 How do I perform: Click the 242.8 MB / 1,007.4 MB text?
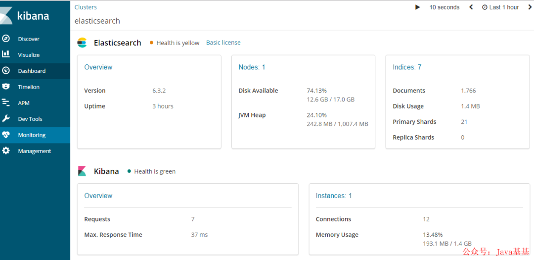point(337,124)
